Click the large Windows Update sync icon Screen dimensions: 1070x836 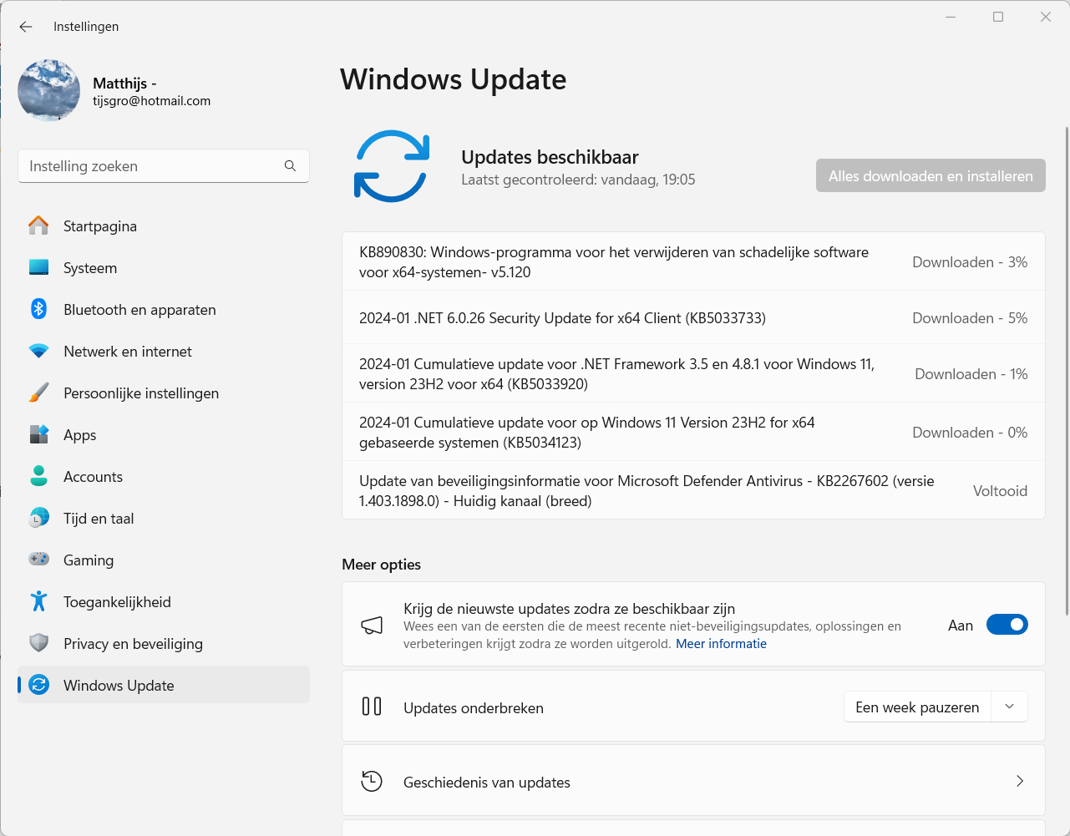pos(392,166)
